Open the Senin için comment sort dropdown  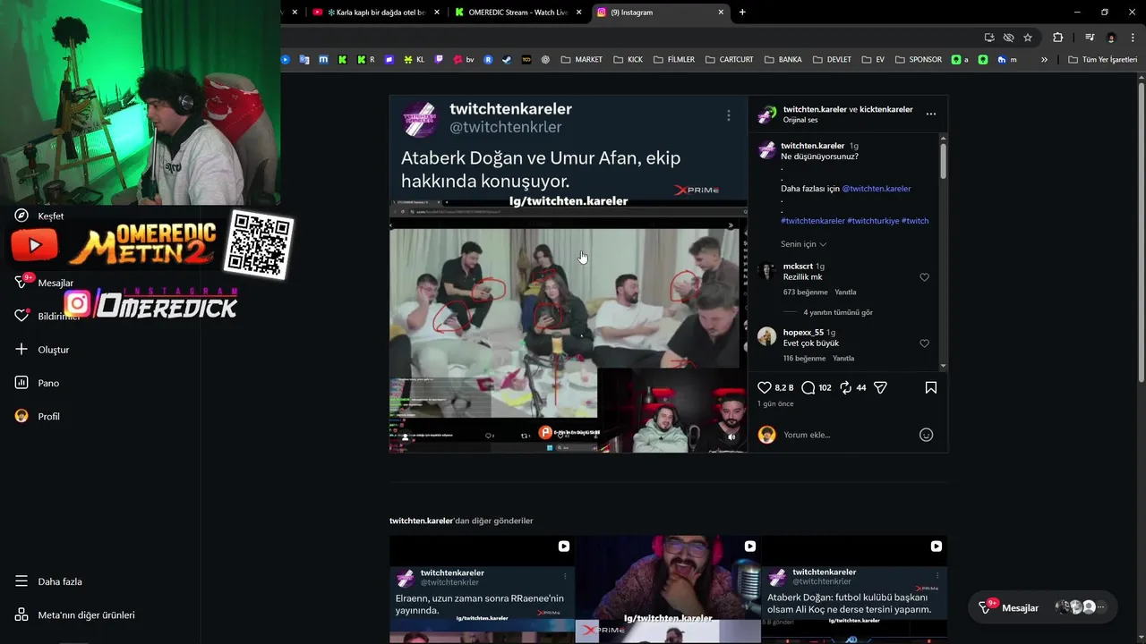pyautogui.click(x=803, y=244)
